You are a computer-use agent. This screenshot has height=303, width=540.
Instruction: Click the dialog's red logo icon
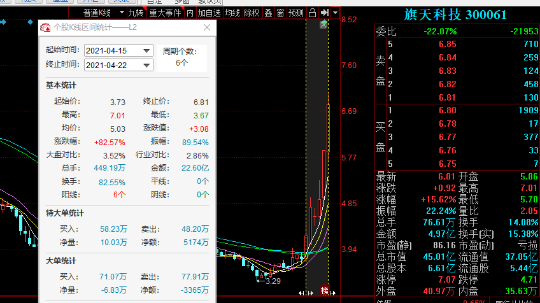click(45, 27)
